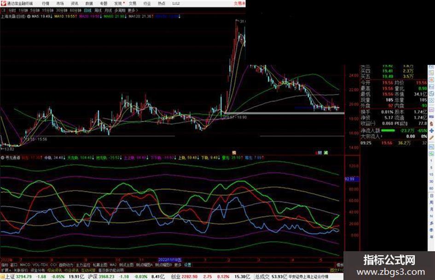Screen dimensions: 435x280
Task: Click the RSI icon in right sidebar
Action: pos(431,117)
